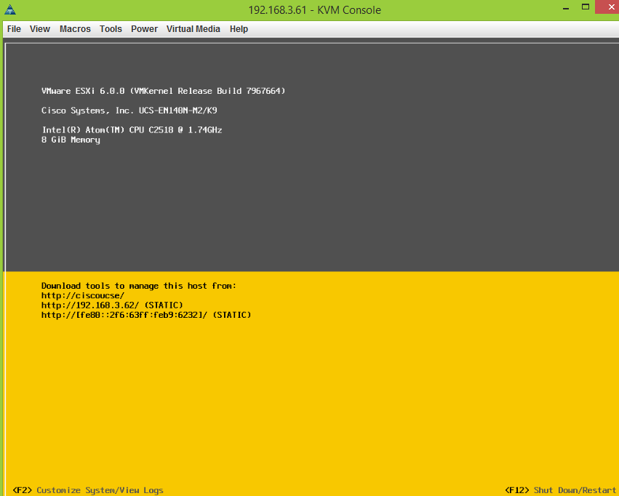
Task: Open the Power menu
Action: coord(144,29)
